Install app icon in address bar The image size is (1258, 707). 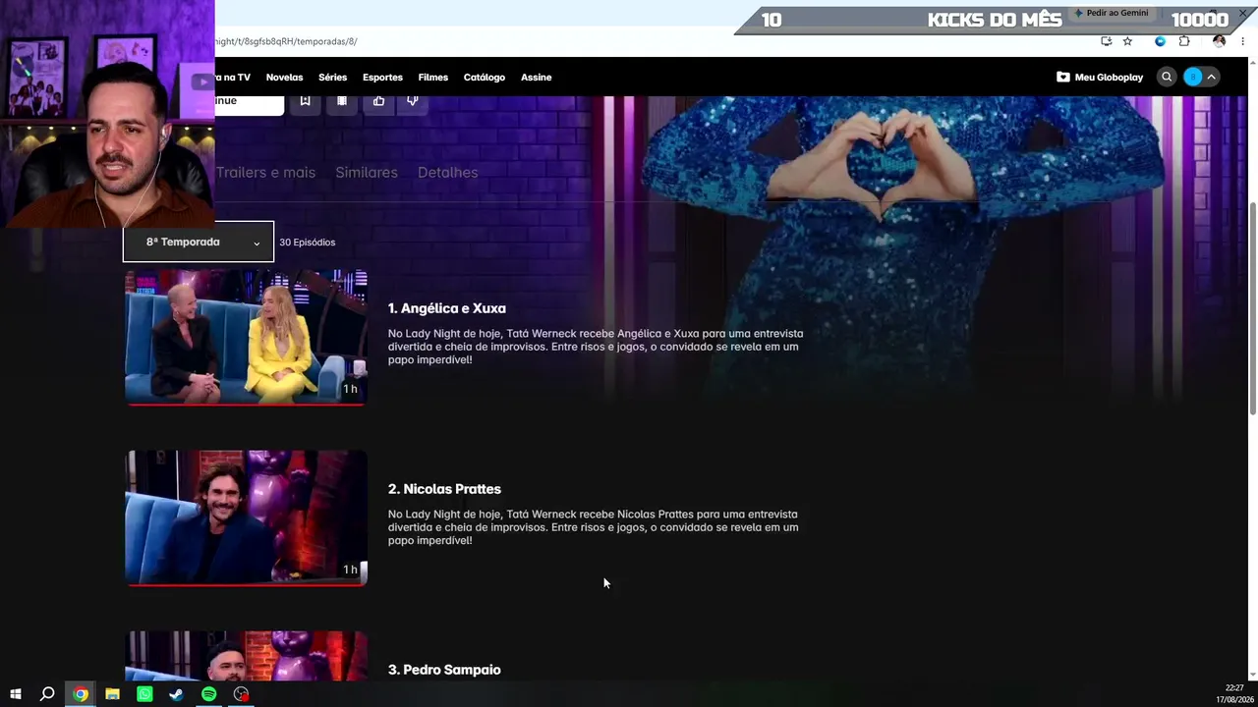click(1107, 41)
